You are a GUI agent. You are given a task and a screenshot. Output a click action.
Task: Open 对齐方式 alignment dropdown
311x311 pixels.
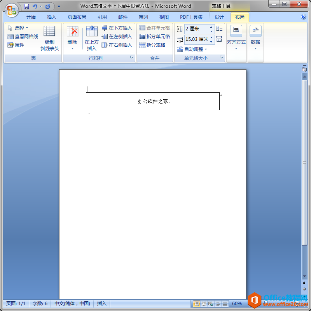tap(236, 38)
